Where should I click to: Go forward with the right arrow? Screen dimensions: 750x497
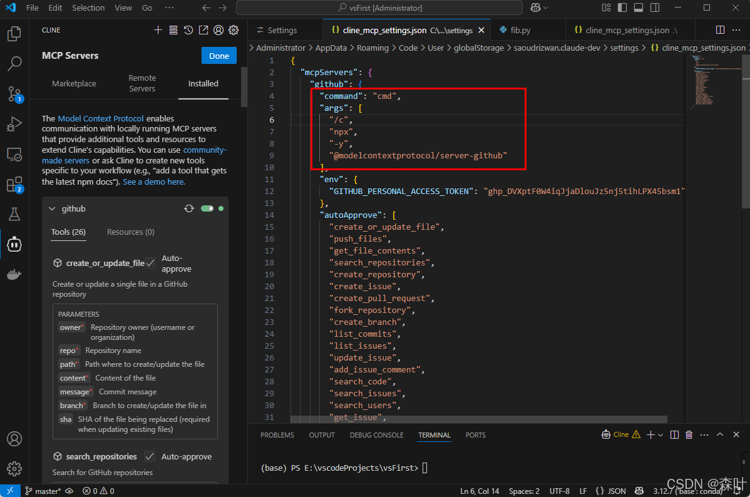point(222,8)
